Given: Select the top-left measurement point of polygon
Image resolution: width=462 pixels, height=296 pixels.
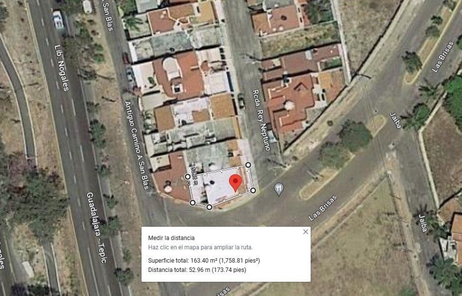Looking at the screenshot, I should pos(187,177).
